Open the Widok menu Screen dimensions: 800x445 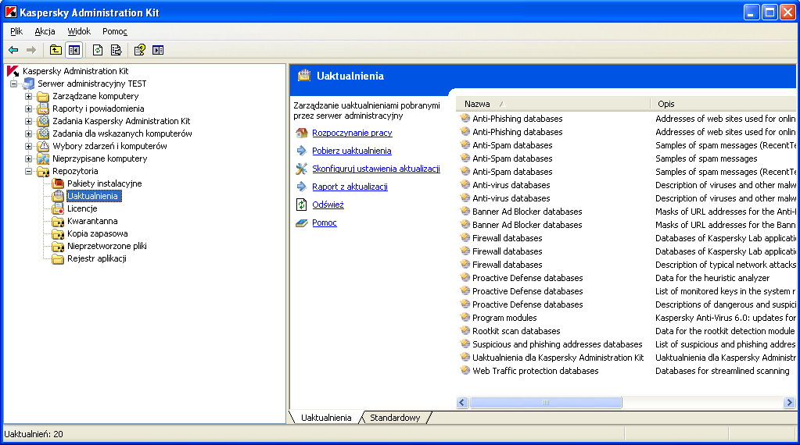(x=79, y=31)
